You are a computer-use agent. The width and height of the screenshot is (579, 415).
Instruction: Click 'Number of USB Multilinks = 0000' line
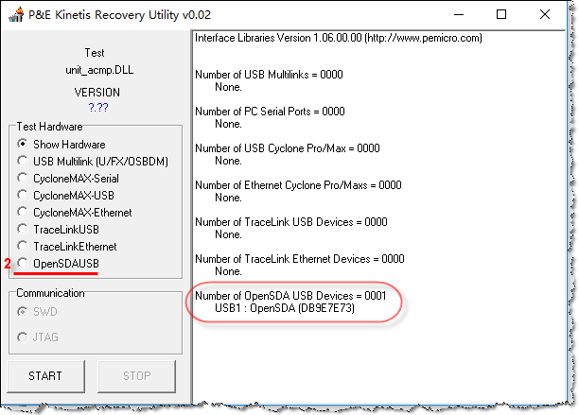(x=269, y=75)
